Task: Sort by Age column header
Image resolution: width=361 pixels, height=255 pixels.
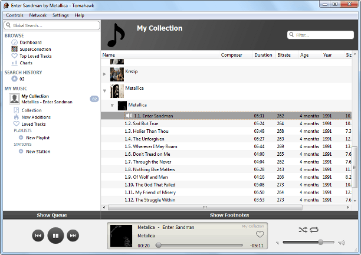Action: click(x=310, y=55)
